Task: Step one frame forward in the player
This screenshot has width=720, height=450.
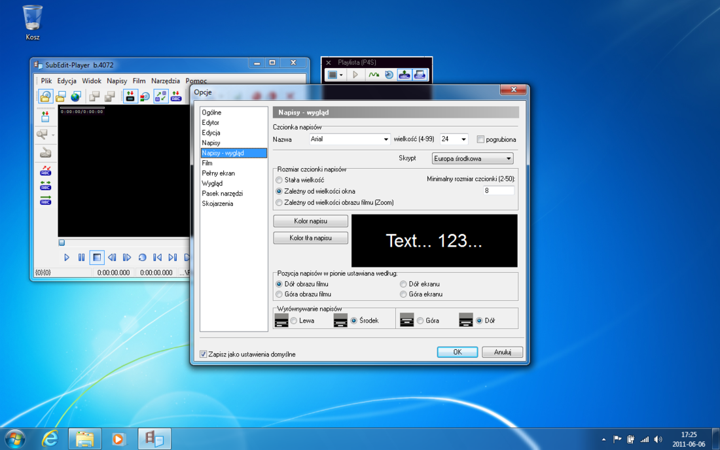Action: pyautogui.click(x=127, y=257)
